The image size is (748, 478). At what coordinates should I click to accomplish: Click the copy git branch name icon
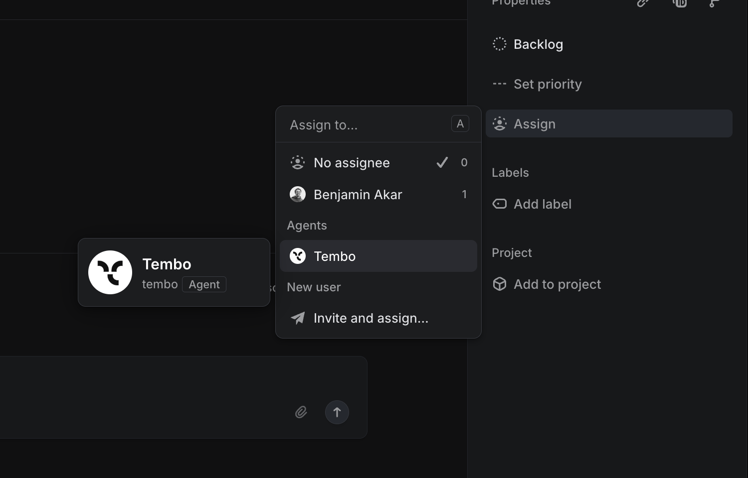(713, 4)
